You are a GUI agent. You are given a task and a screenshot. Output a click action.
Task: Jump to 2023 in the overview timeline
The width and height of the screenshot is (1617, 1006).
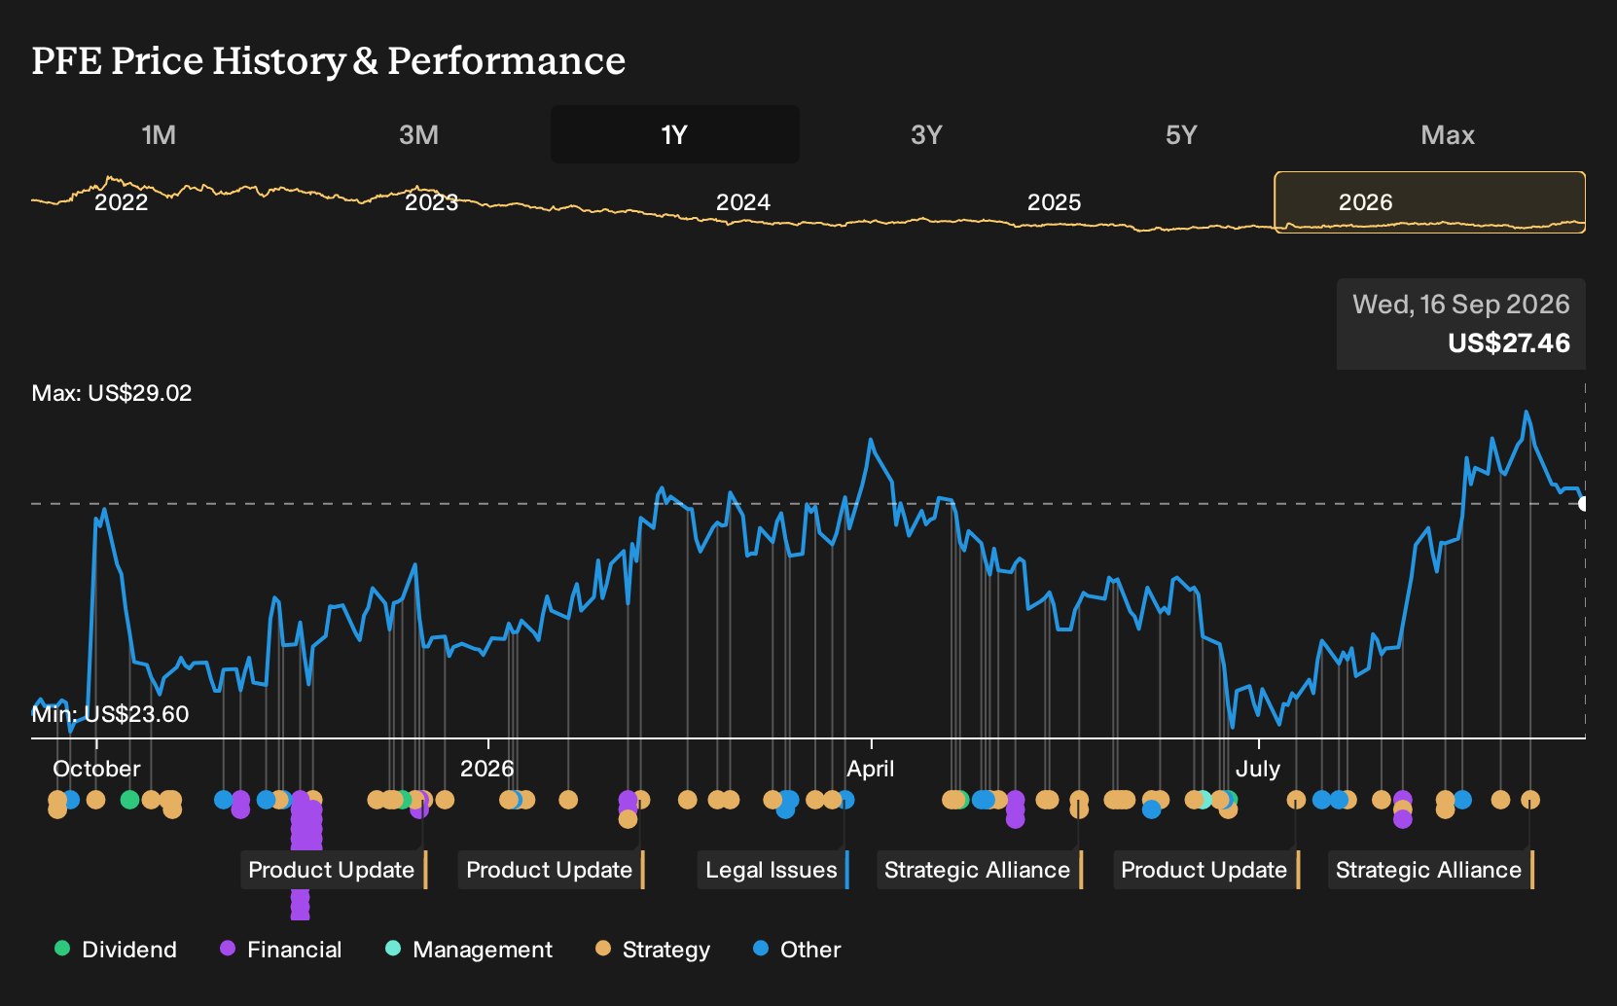point(431,202)
